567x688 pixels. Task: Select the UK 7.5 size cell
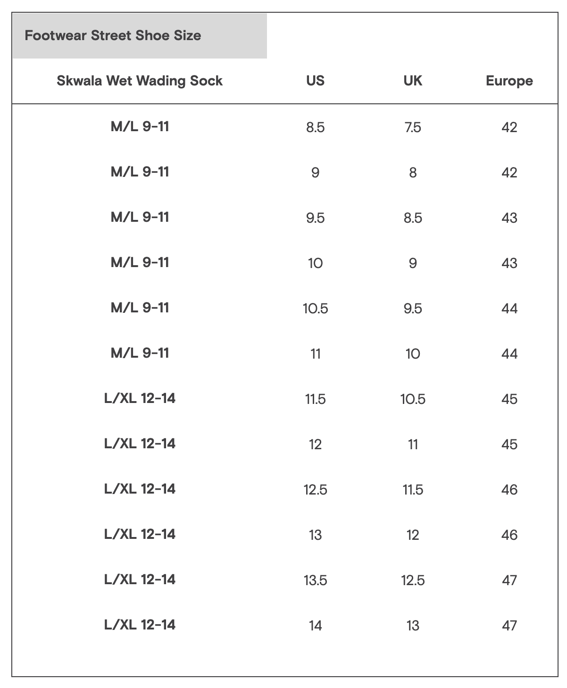[x=413, y=127]
